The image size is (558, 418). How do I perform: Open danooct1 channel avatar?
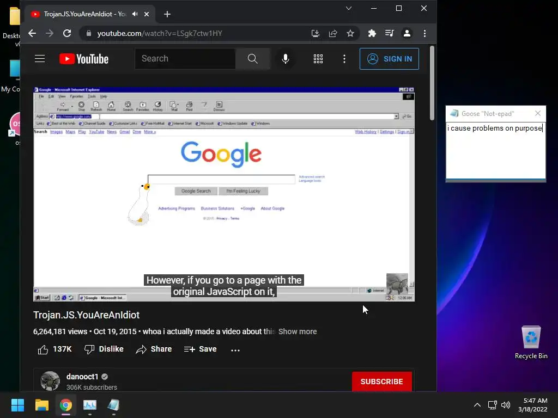(50, 381)
